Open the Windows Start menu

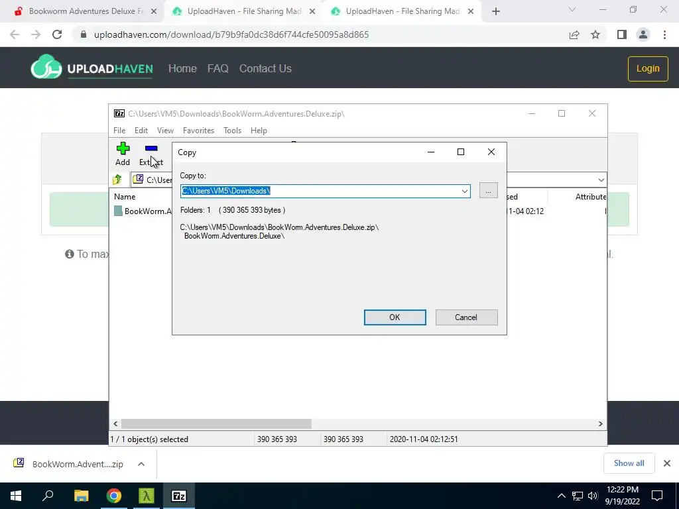16,496
